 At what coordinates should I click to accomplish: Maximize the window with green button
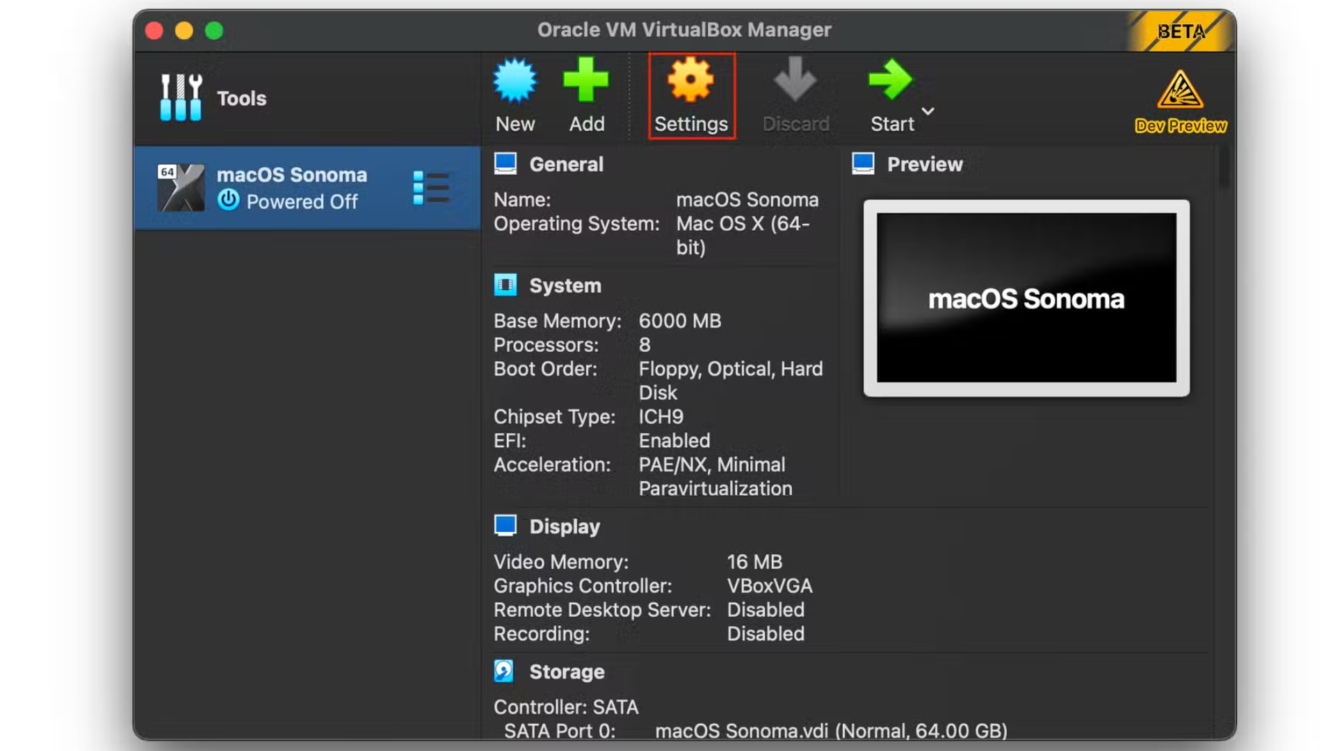coord(214,31)
